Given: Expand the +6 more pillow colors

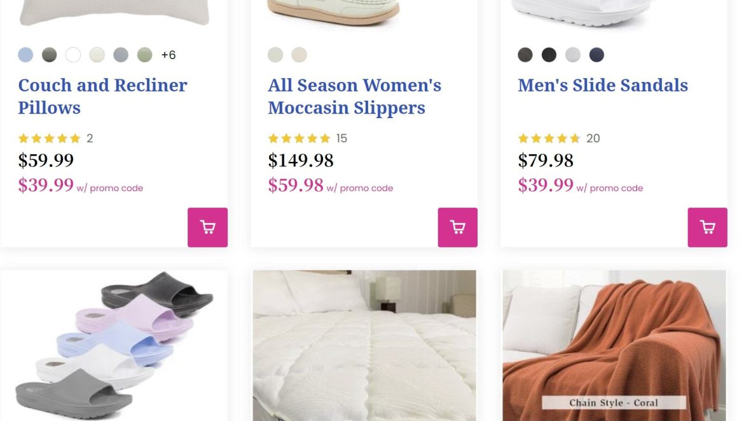Looking at the screenshot, I should coord(169,55).
